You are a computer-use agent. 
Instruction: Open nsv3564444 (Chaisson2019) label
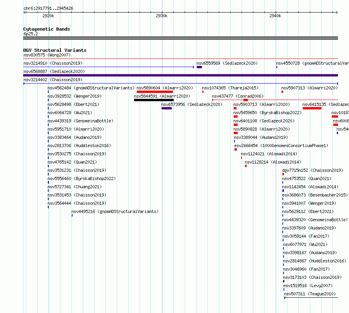point(77,203)
